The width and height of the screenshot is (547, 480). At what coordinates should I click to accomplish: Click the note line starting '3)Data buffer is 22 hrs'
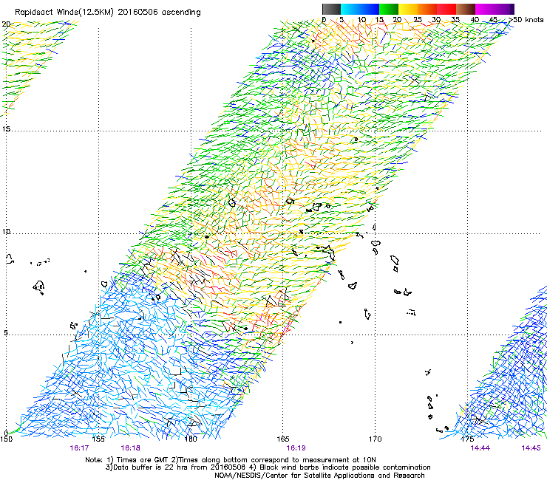[268, 467]
